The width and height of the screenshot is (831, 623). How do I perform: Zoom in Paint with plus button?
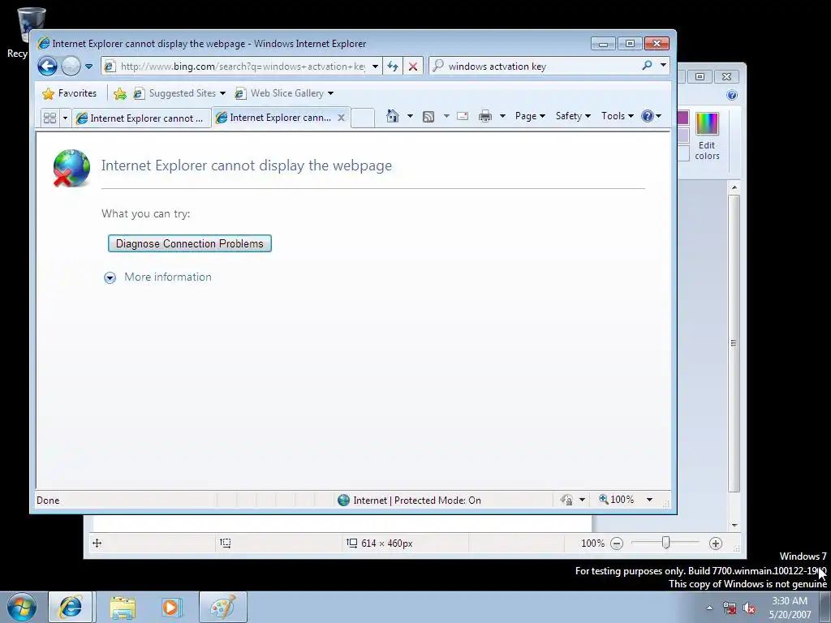tap(716, 544)
